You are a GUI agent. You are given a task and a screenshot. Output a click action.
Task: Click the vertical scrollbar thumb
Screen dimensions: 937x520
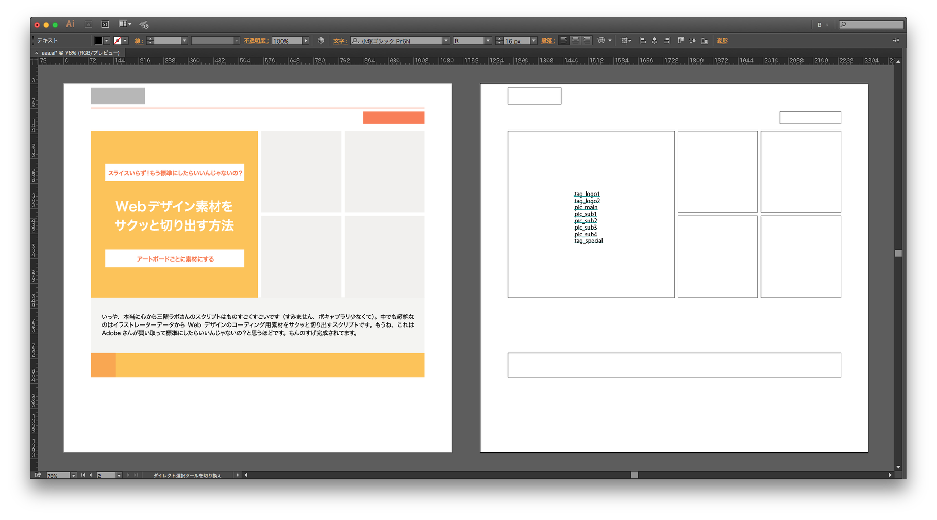[x=898, y=253]
